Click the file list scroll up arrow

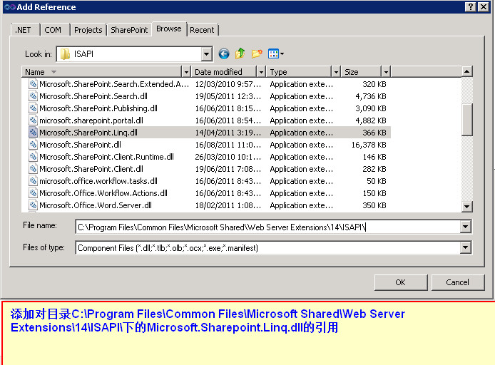(x=466, y=71)
